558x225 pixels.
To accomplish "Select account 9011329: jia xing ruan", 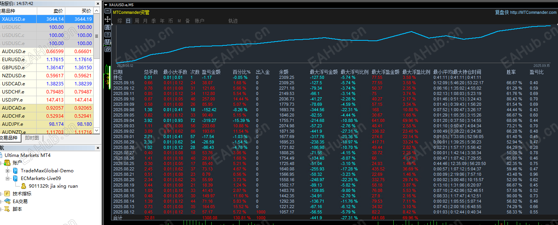I will click(x=53, y=186).
